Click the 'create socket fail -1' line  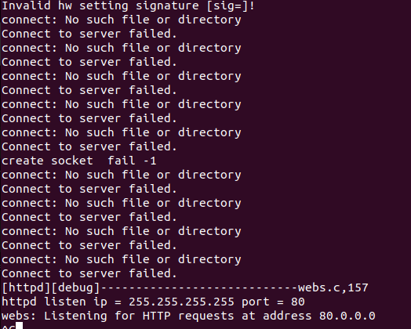(x=79, y=161)
